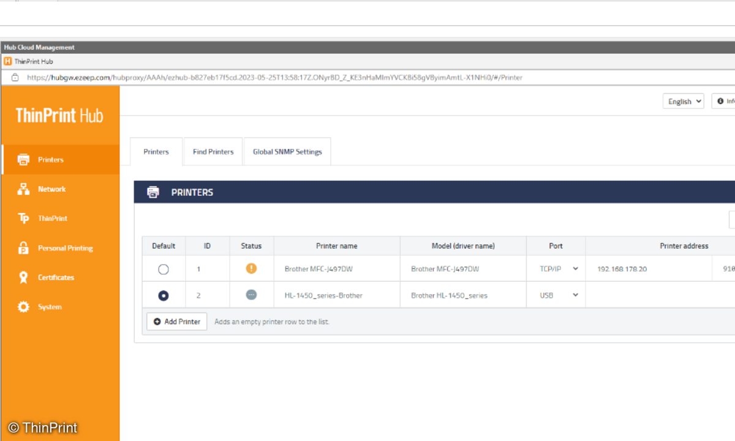Image resolution: width=735 pixels, height=441 pixels.
Task: Click the Add Printer button
Action: pyautogui.click(x=177, y=322)
